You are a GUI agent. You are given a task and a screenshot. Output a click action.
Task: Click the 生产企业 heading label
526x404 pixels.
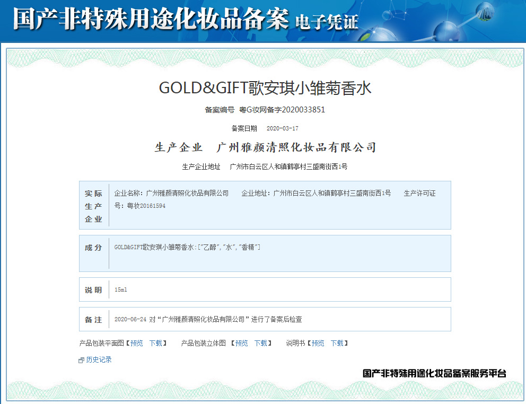coord(179,147)
